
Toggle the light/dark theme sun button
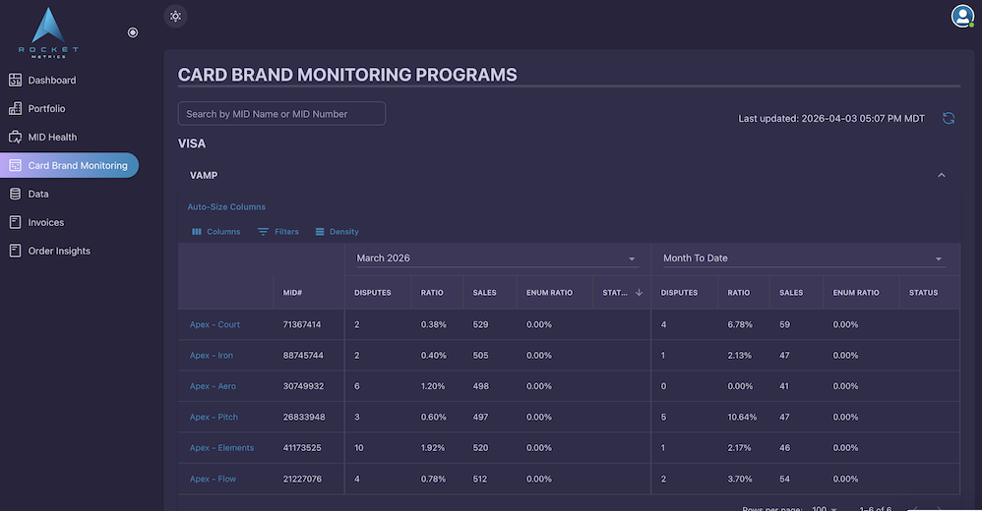pyautogui.click(x=175, y=16)
